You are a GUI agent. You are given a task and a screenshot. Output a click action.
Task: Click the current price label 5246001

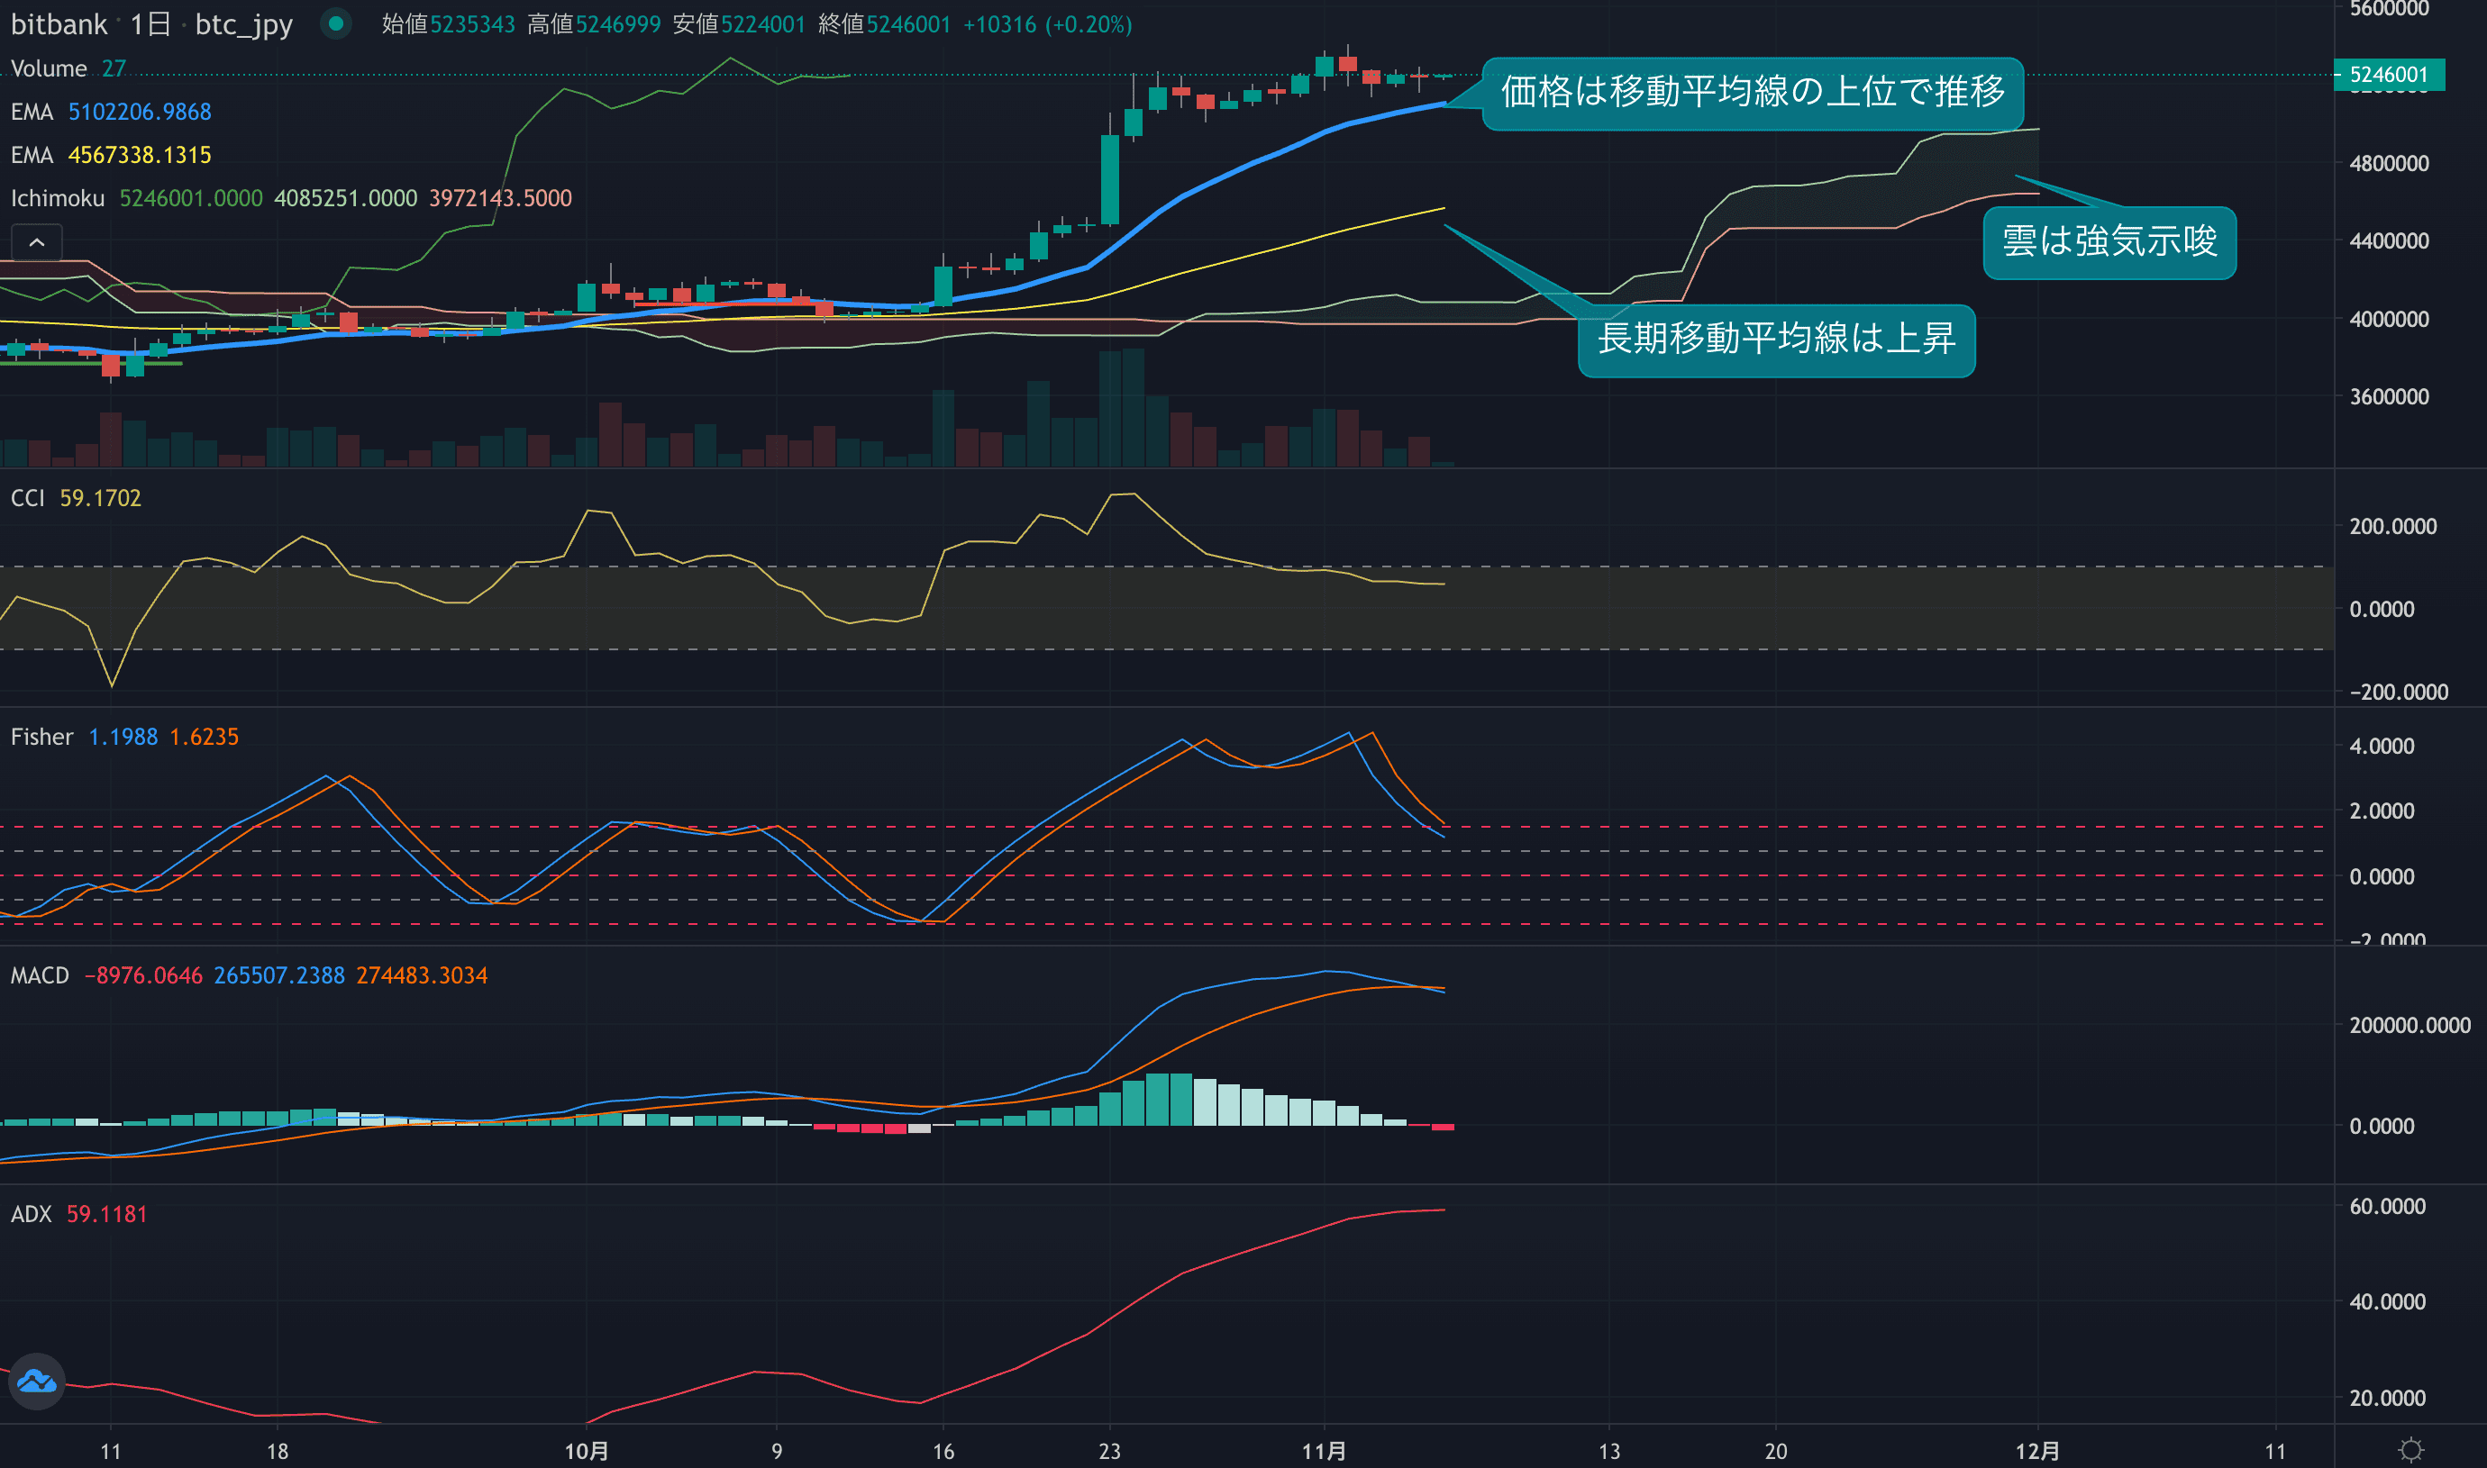pos(2388,75)
